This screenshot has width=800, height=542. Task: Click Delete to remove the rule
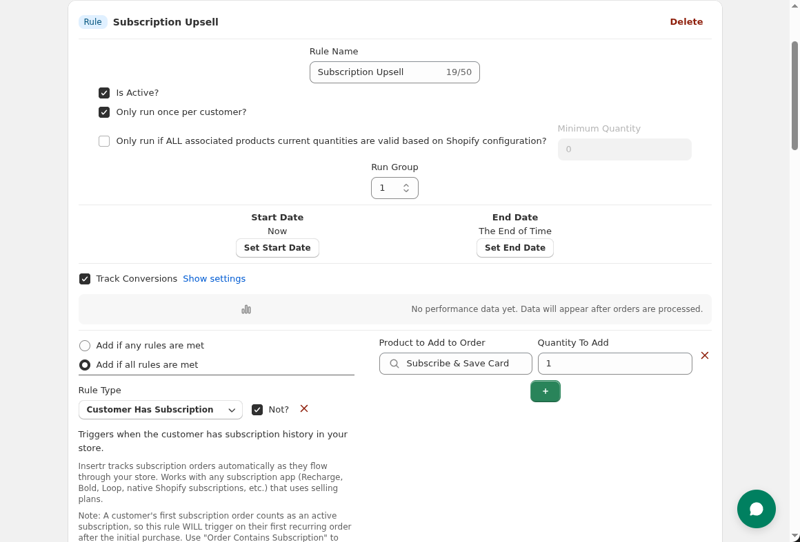click(x=686, y=21)
